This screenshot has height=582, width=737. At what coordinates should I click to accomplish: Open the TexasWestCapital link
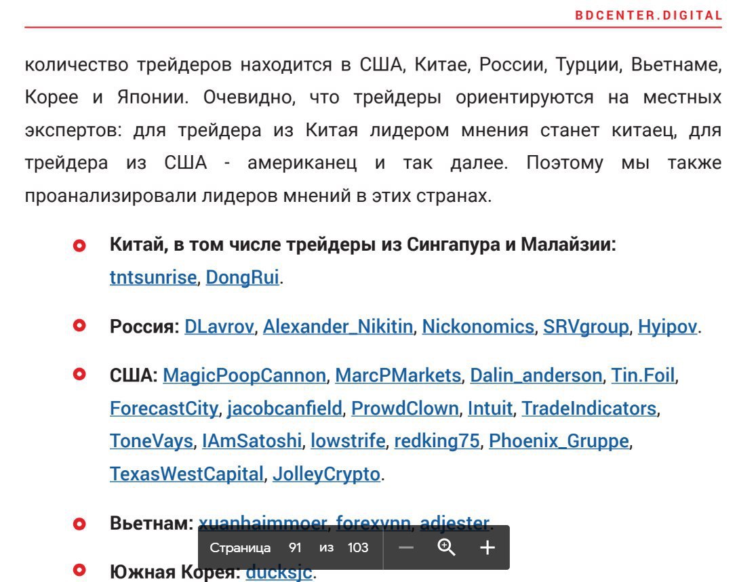(186, 474)
